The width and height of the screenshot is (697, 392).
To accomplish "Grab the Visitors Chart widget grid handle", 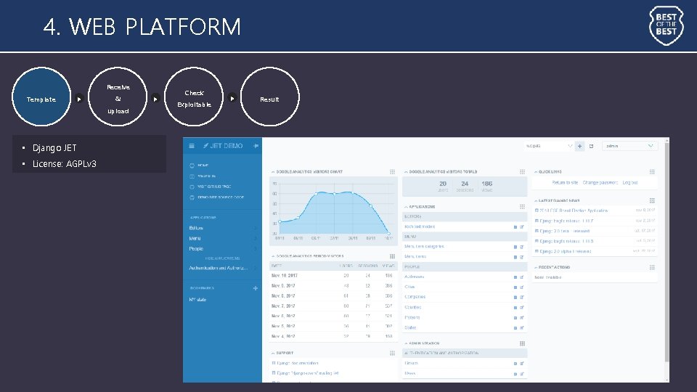I will point(392,171).
